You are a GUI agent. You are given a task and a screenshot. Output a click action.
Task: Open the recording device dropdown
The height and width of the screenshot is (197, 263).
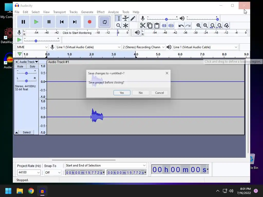tap(88, 47)
